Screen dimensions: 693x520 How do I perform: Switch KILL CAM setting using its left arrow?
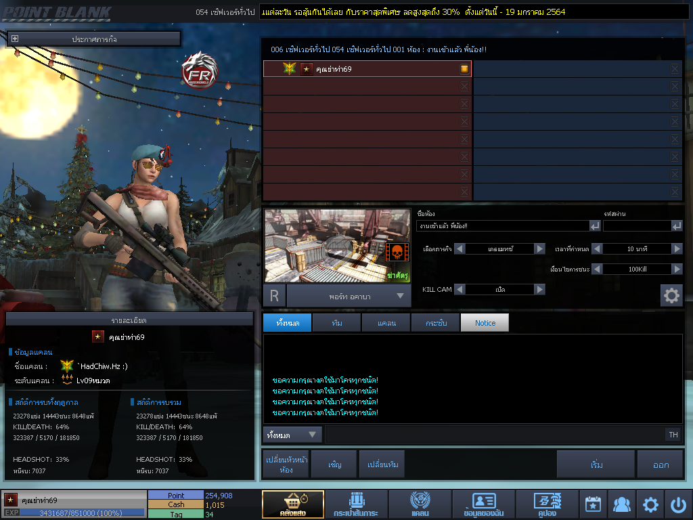point(460,289)
